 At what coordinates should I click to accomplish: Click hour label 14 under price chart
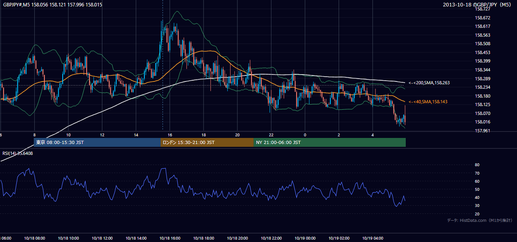click(136, 135)
